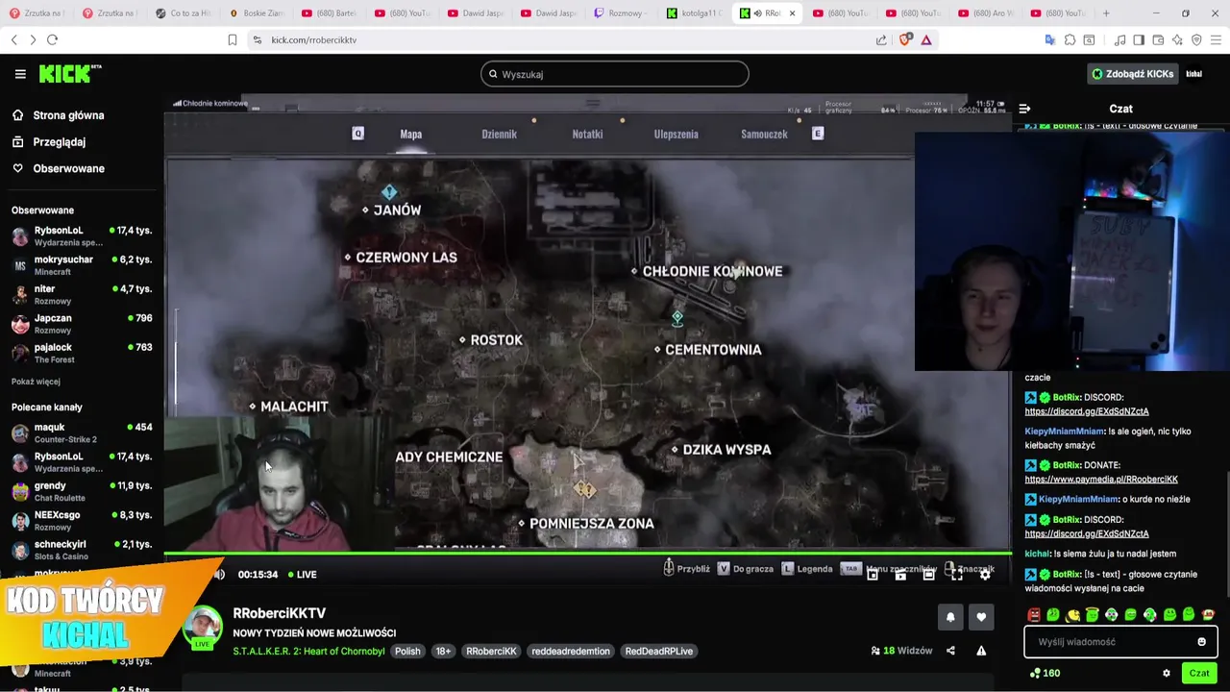
Task: Open the 18 Widzów viewer count
Action: 901,651
